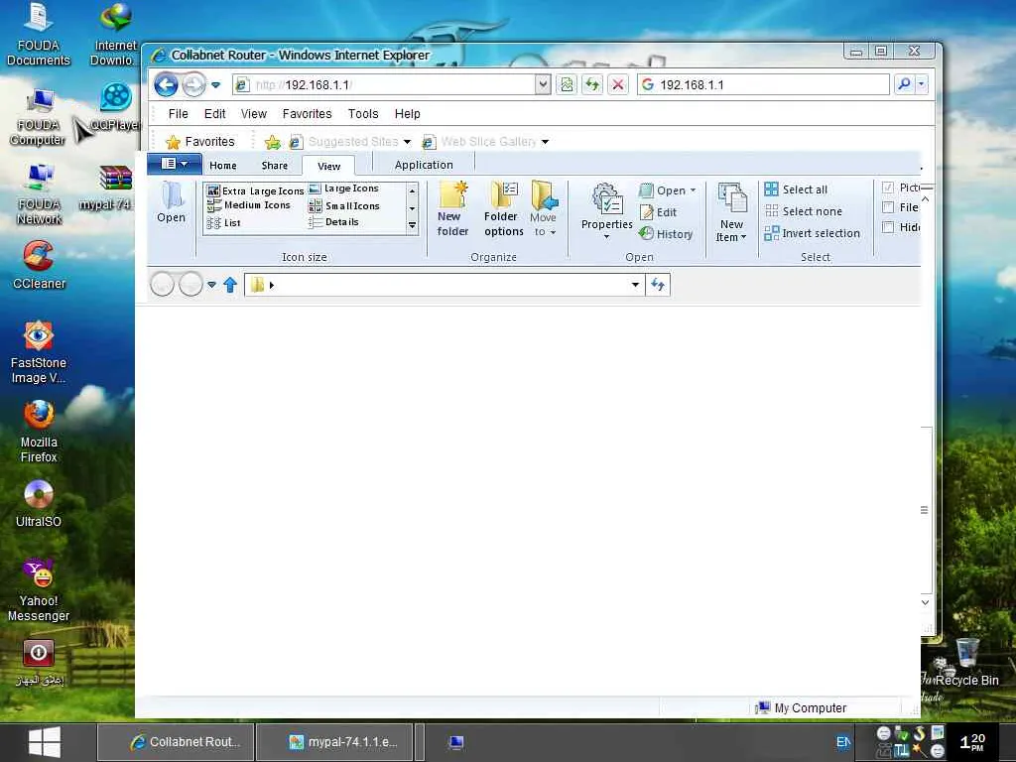Click the blue Up arrow in explorer bar
This screenshot has width=1016, height=762.
tap(230, 285)
